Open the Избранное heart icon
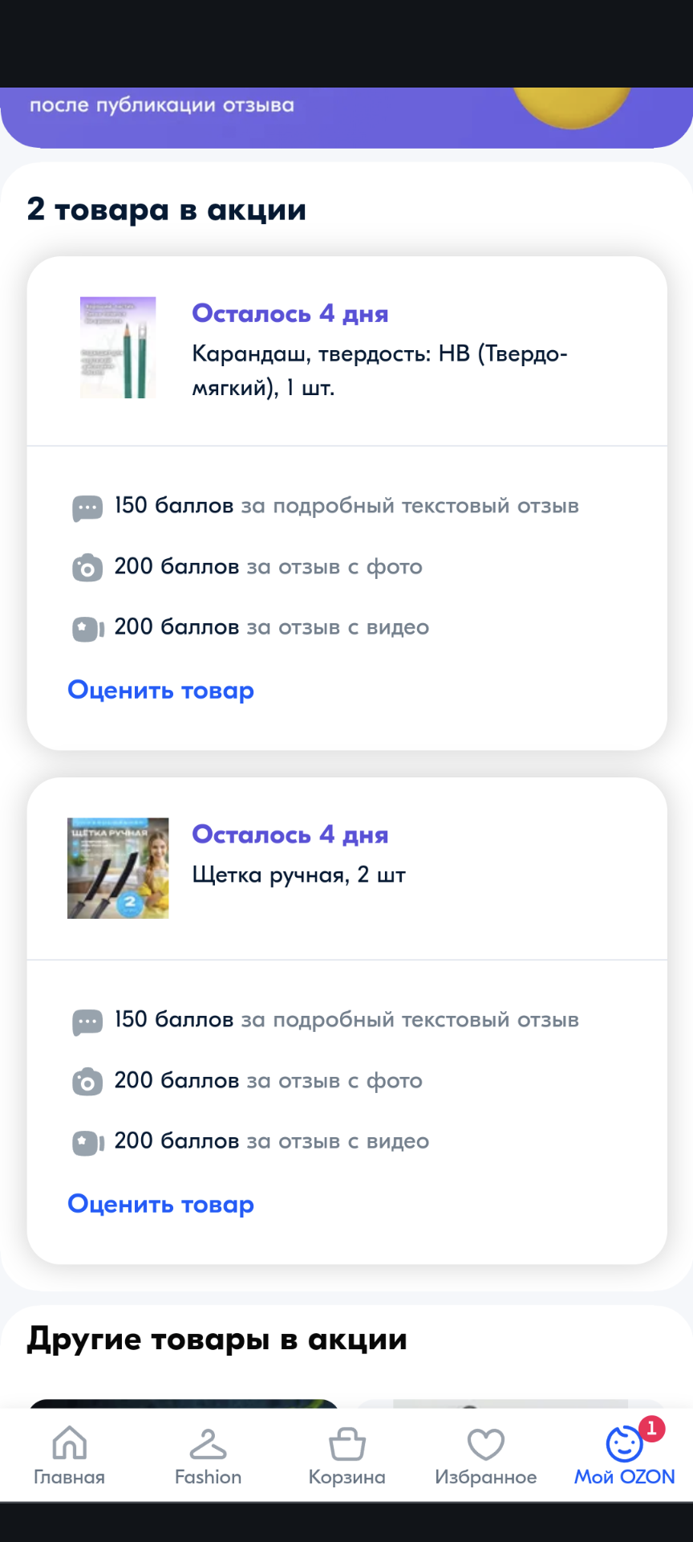Viewport: 693px width, 1542px height. tap(486, 1444)
